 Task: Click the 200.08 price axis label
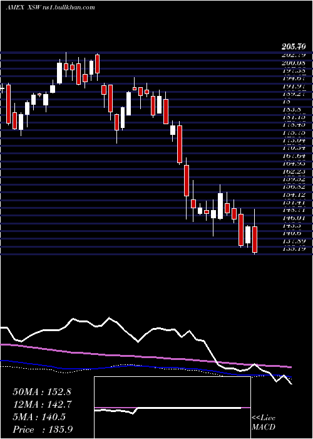coord(293,63)
